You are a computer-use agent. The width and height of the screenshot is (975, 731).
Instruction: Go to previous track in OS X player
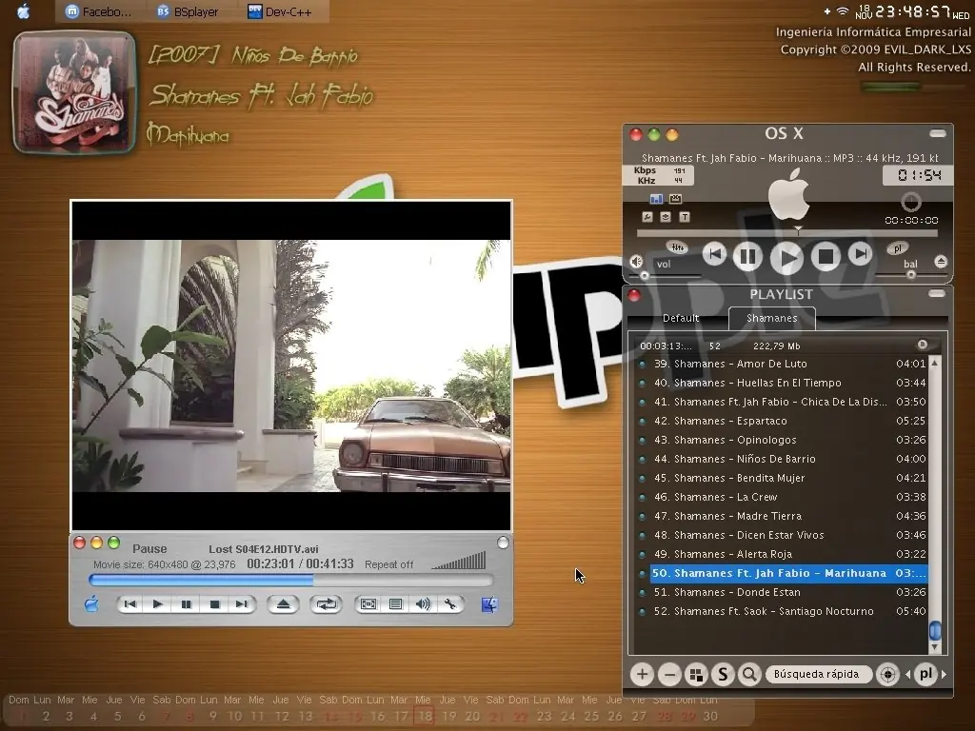click(x=714, y=253)
